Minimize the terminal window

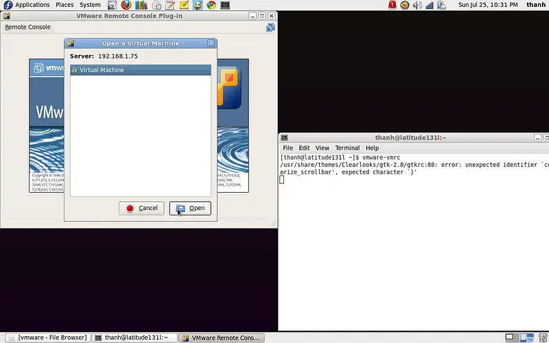(x=538, y=138)
